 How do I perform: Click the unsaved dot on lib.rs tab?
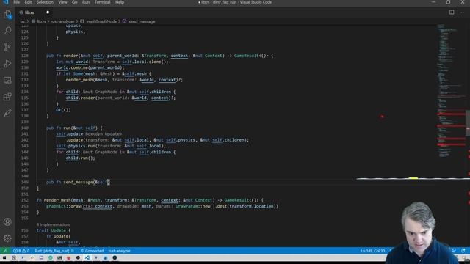click(x=48, y=12)
